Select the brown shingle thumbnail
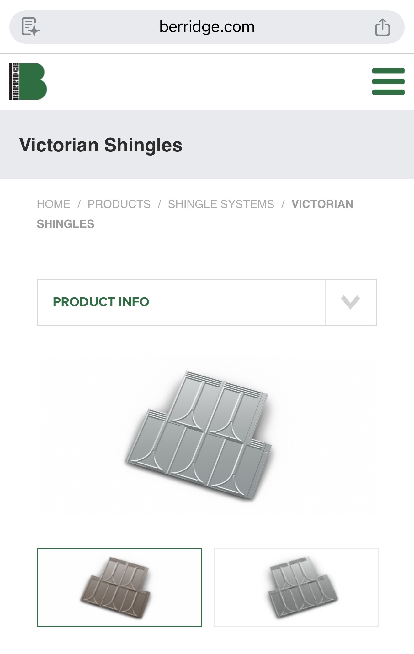 [x=119, y=587]
